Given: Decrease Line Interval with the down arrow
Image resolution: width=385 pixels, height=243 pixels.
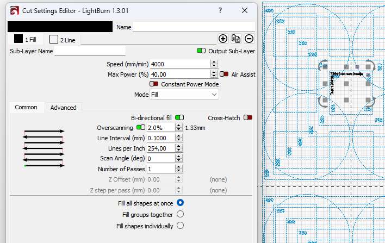Looking at the screenshot, I should click(x=179, y=140).
